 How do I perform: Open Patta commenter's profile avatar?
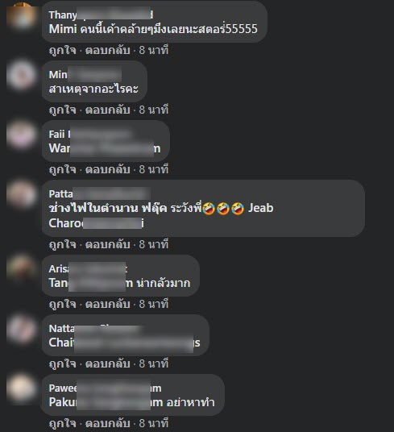[21, 195]
